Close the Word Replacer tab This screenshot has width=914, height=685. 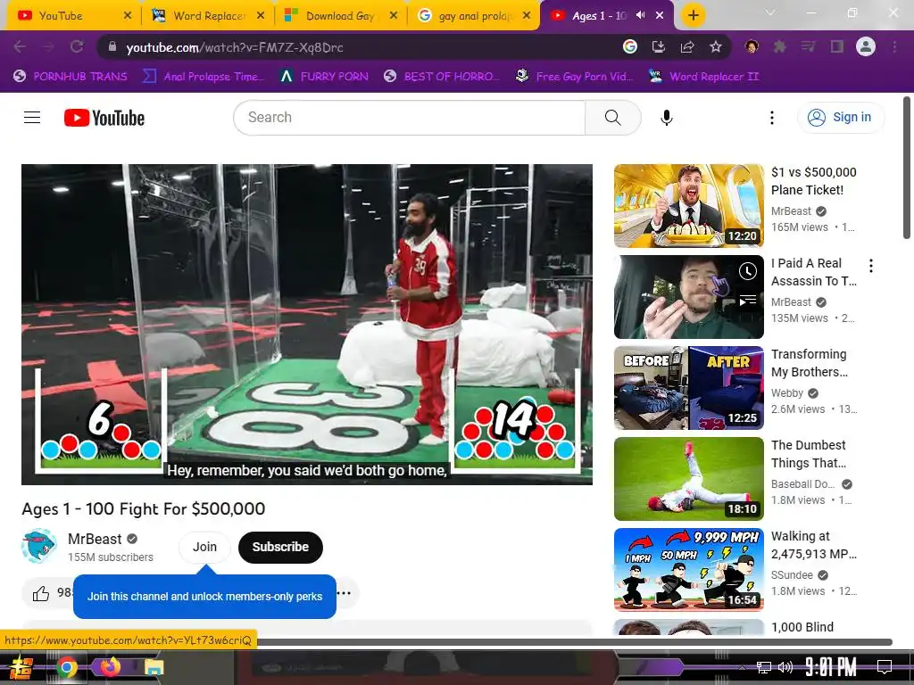click(261, 16)
